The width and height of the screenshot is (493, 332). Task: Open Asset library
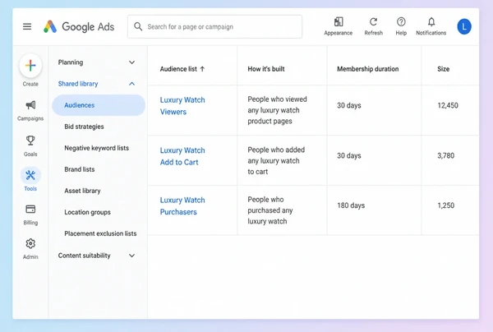tap(82, 191)
